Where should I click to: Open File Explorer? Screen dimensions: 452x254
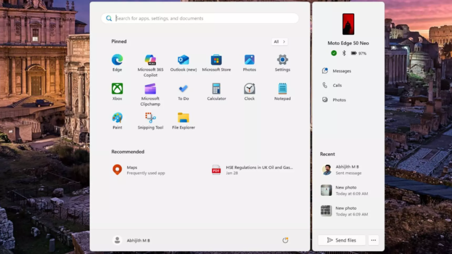(x=183, y=120)
